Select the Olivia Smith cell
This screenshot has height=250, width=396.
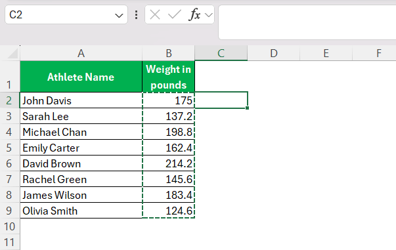(81, 211)
